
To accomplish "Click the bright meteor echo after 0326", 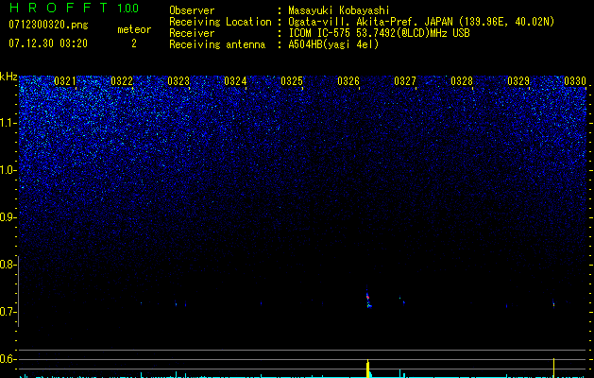I will tap(368, 298).
